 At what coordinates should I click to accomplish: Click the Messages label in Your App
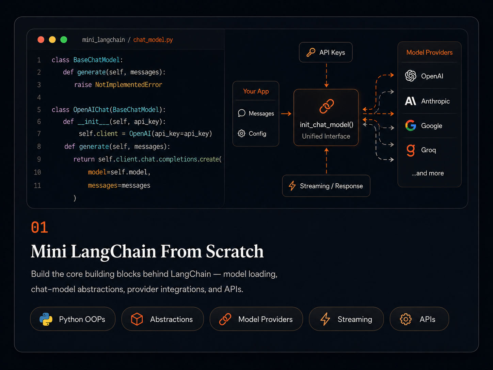pos(261,113)
